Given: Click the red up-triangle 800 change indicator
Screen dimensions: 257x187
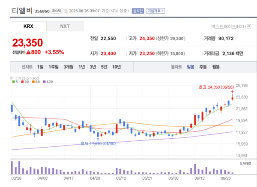Looking at the screenshot, I should [x=33, y=52].
